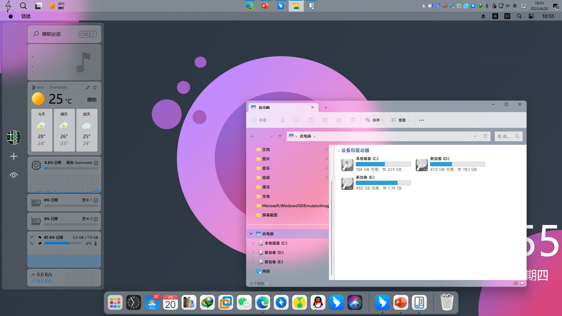562x316 pixels.
Task: Click the Share icon in Explorer toolbar
Action: 339,120
